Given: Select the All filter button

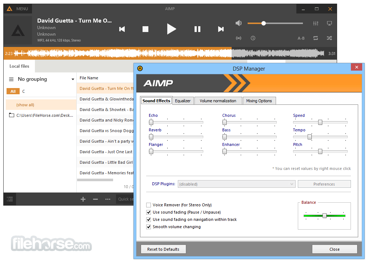Looking at the screenshot, I should [13, 91].
